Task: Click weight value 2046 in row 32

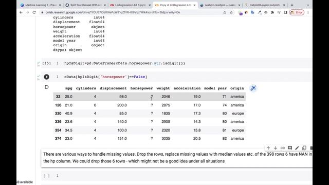Action: click(x=166, y=97)
